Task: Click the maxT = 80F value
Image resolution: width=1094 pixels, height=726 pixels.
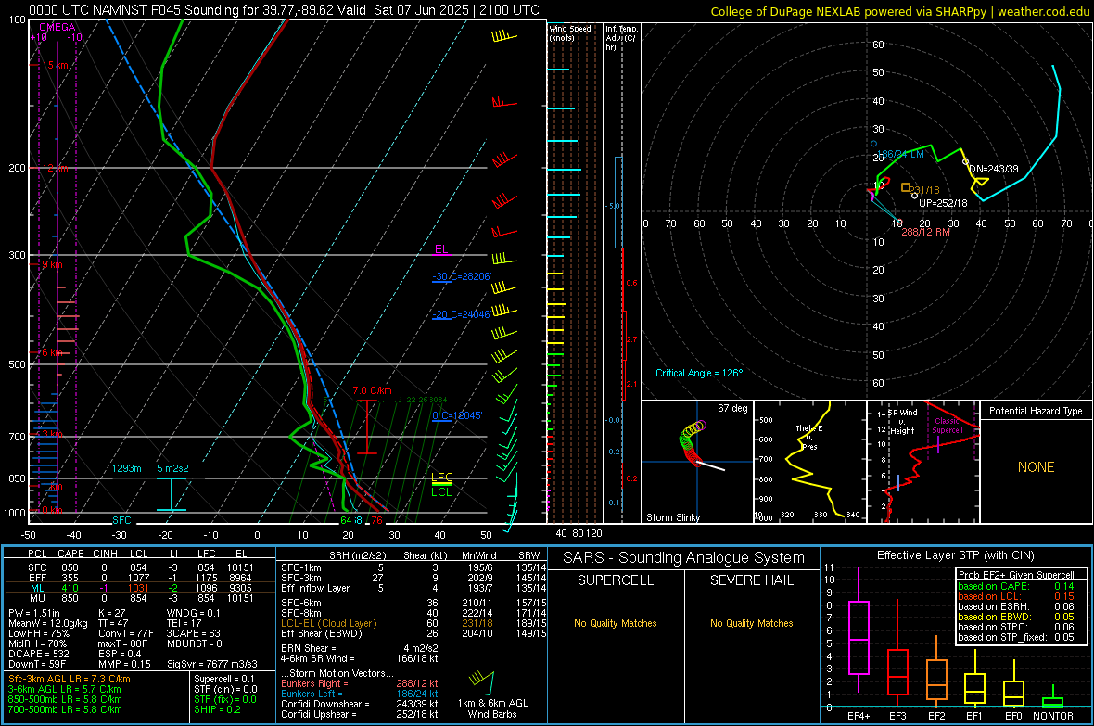Action: point(122,643)
